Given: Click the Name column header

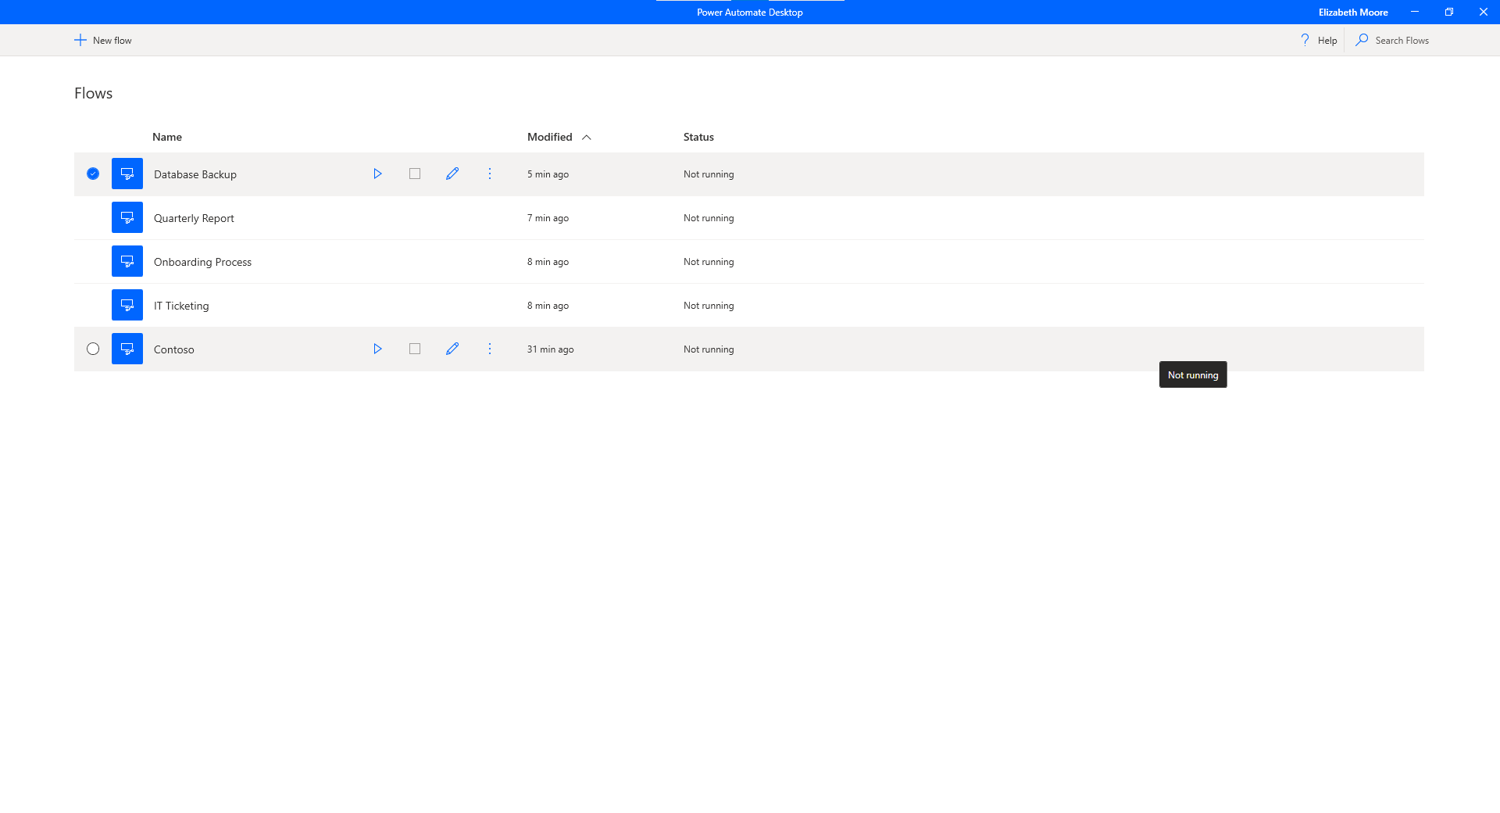Looking at the screenshot, I should [x=166, y=136].
